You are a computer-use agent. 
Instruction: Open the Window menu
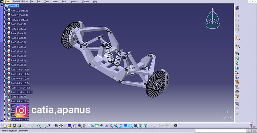point(85,2)
